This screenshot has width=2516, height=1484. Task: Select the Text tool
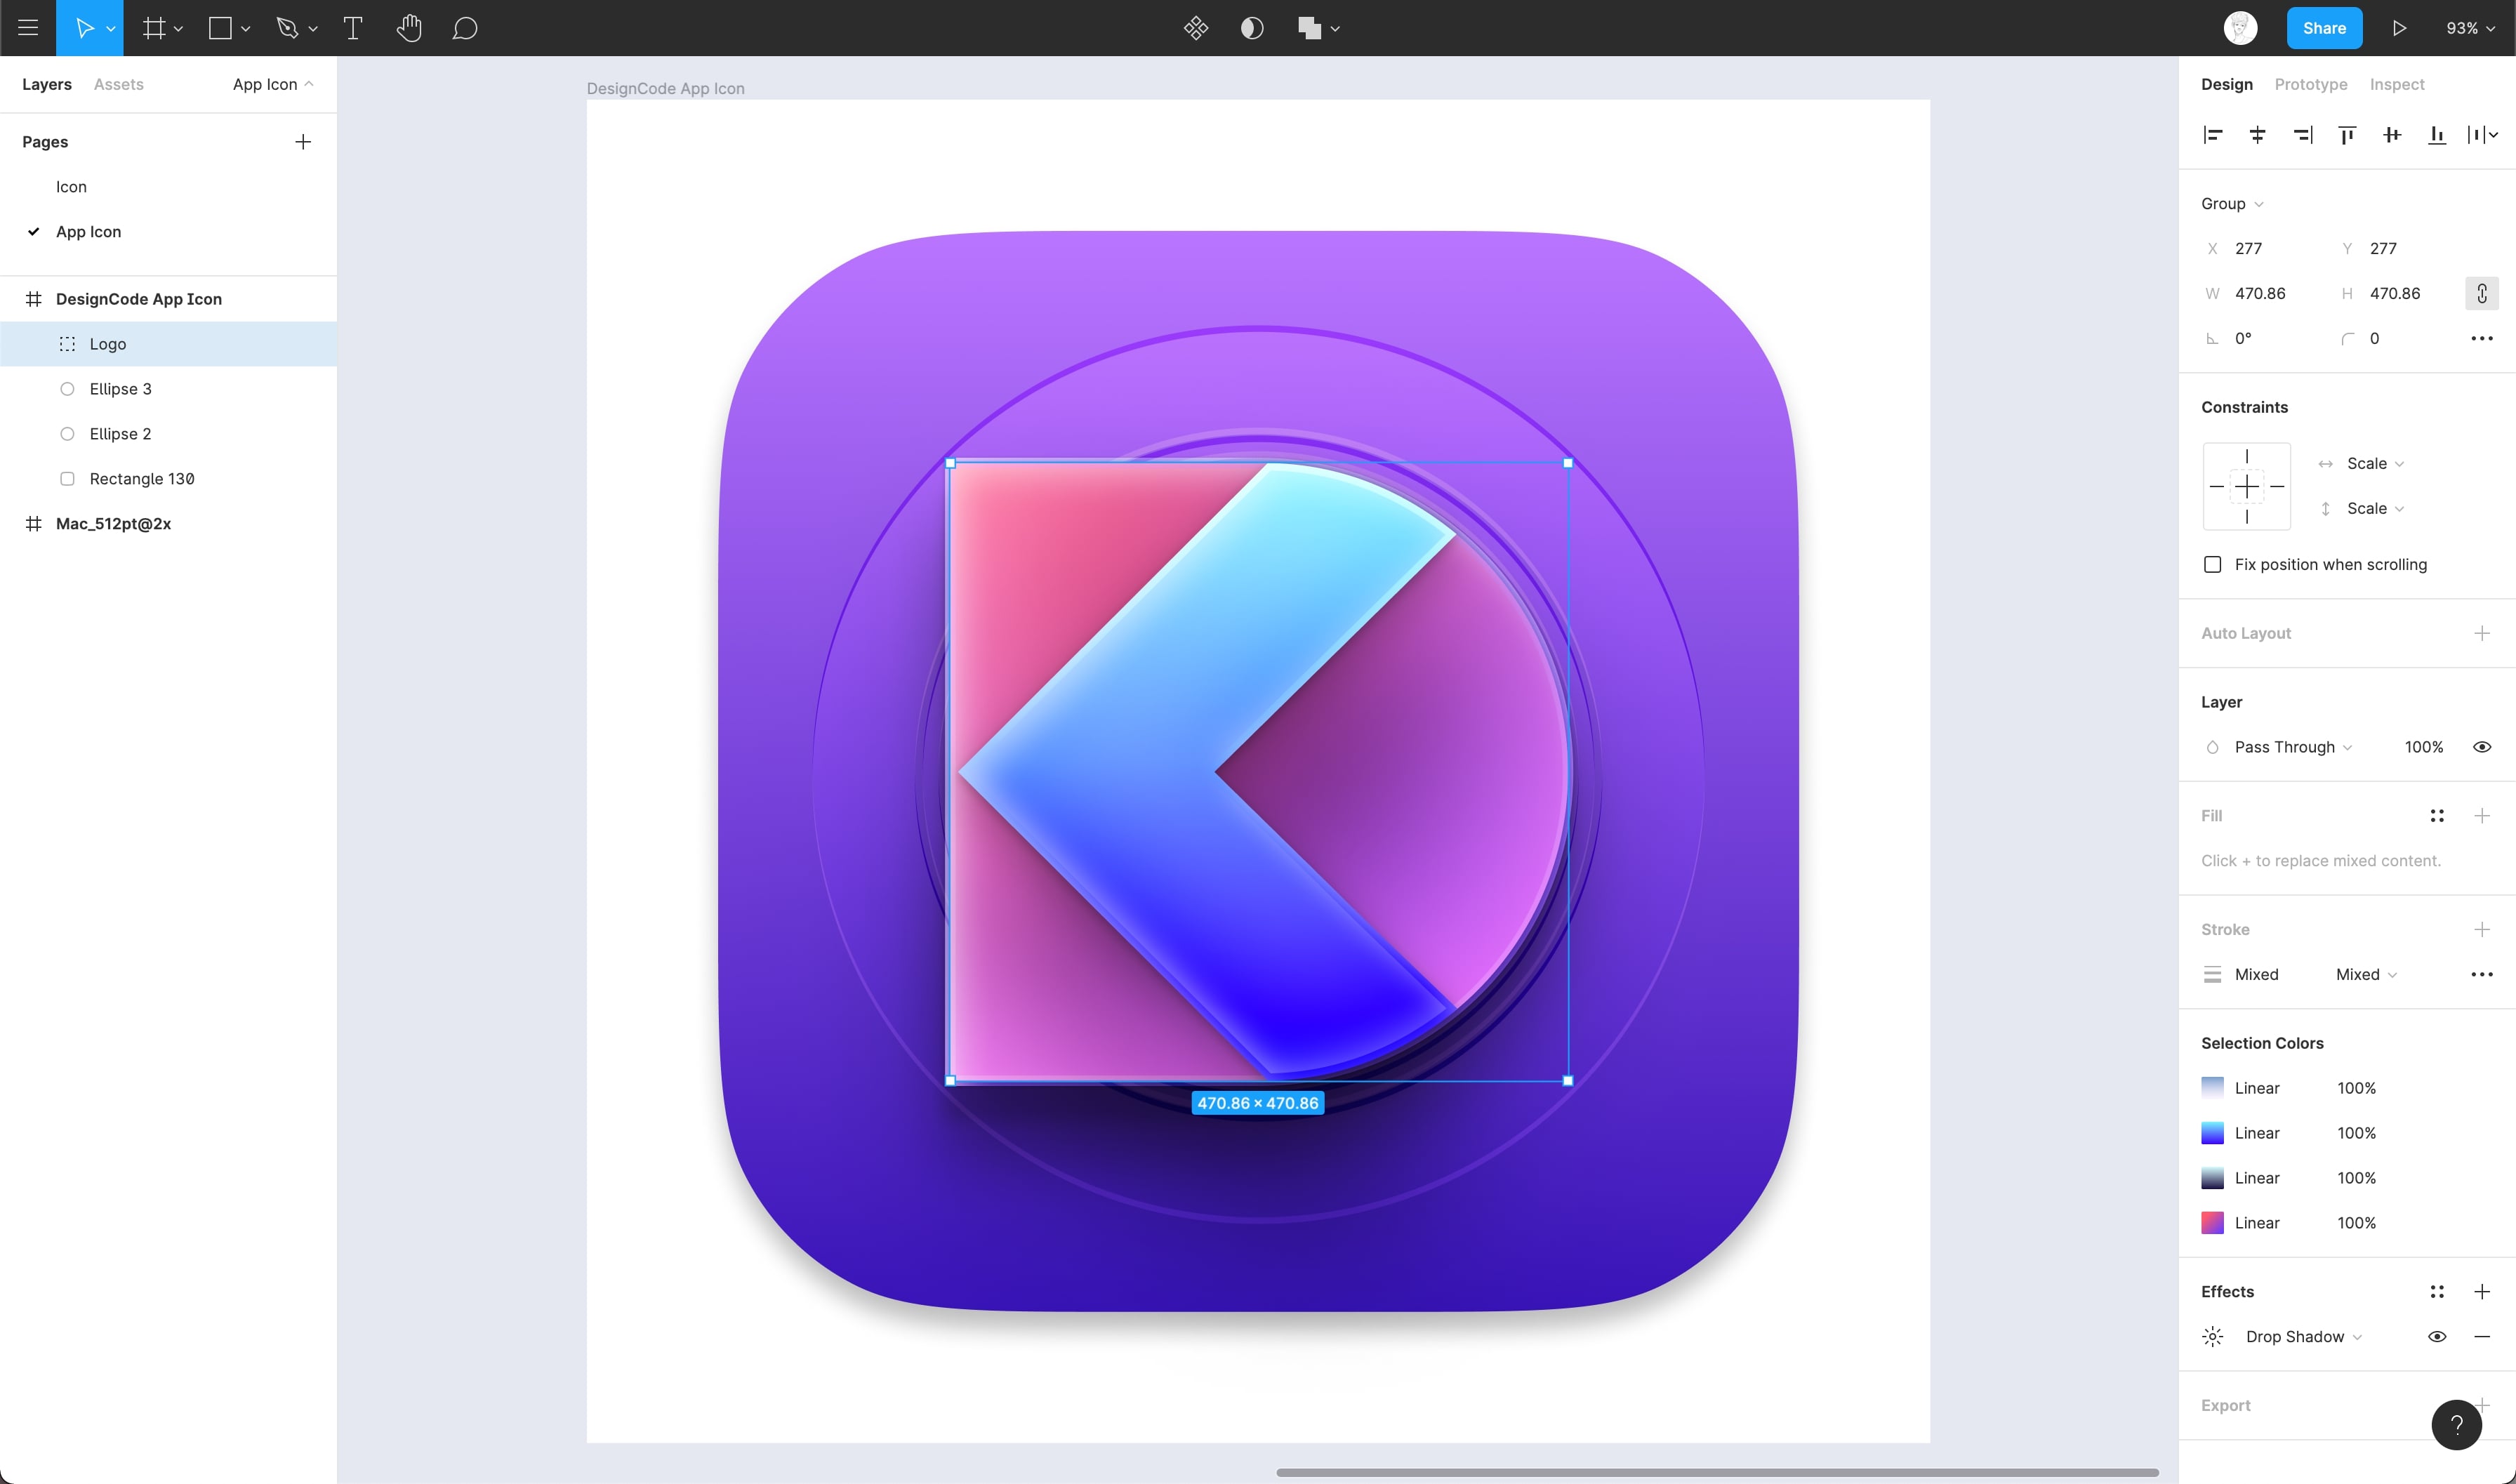[x=352, y=28]
